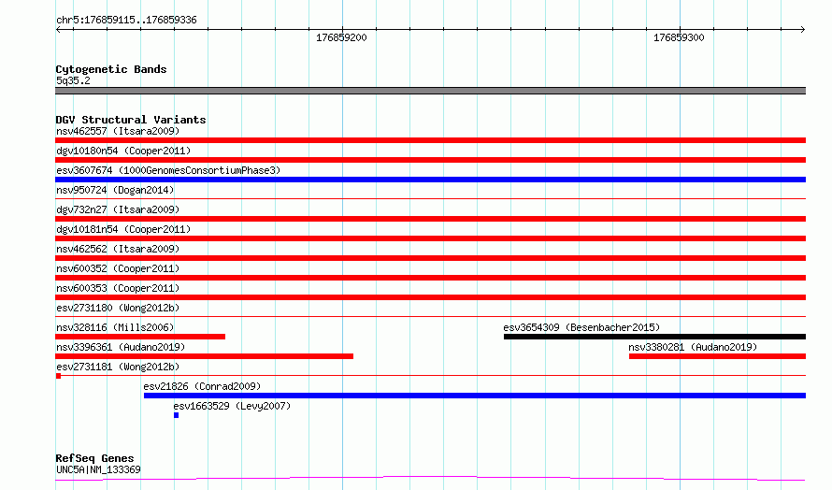Click the blue bar under esv21826
This screenshot has width=832, height=490.
(475, 396)
